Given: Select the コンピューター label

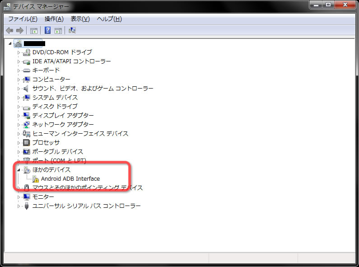Looking at the screenshot, I should (51, 79).
